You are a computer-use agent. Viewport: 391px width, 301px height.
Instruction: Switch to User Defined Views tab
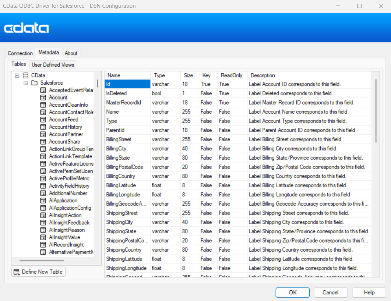pyautogui.click(x=53, y=65)
